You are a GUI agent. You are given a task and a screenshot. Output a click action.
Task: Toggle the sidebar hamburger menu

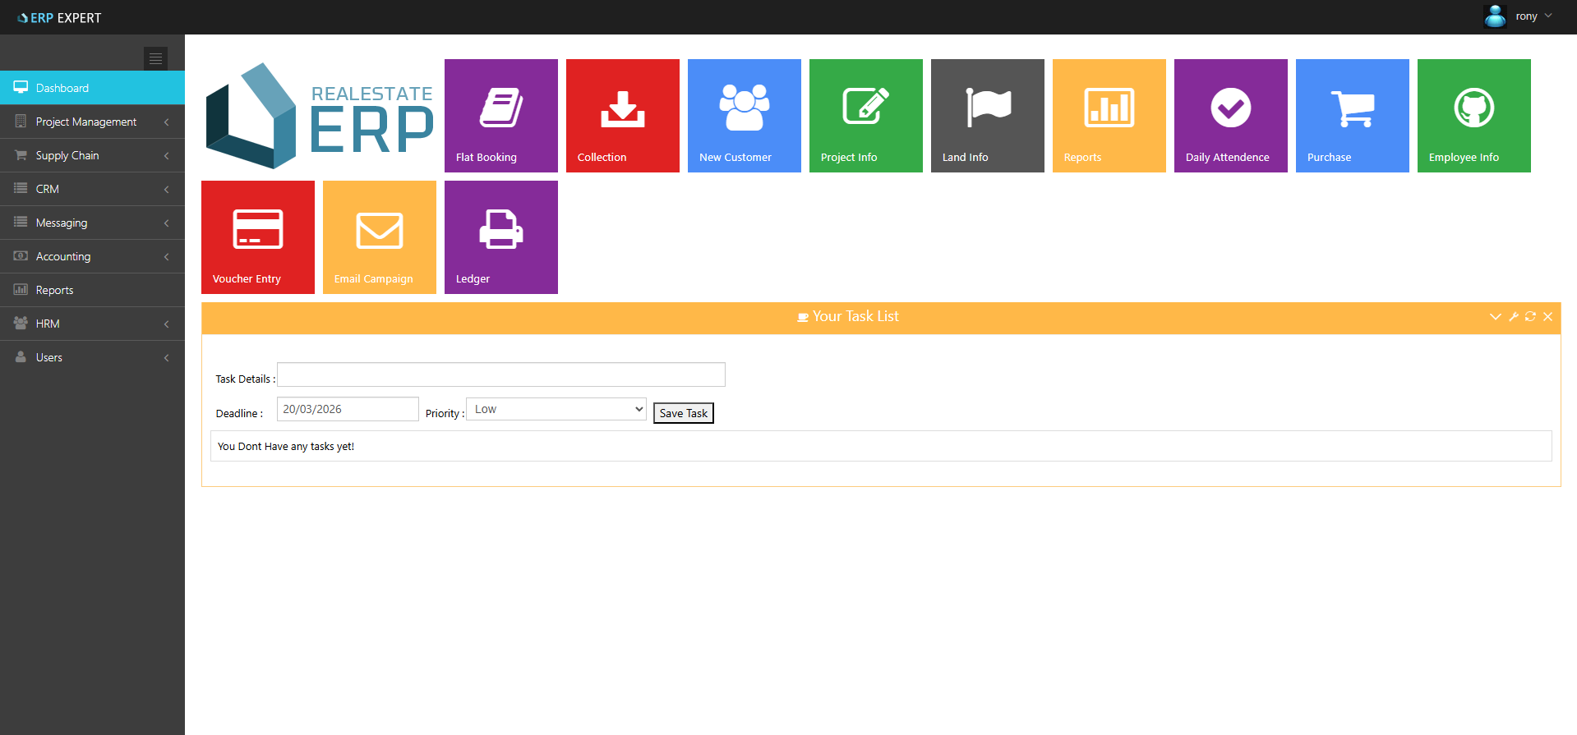pyautogui.click(x=155, y=58)
